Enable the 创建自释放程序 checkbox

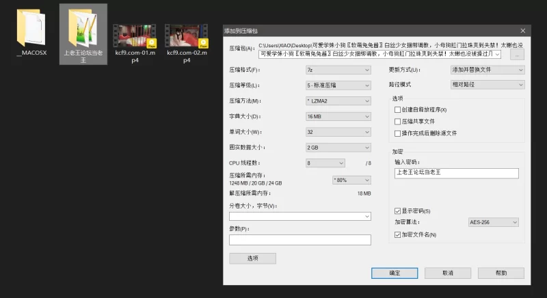click(x=397, y=110)
